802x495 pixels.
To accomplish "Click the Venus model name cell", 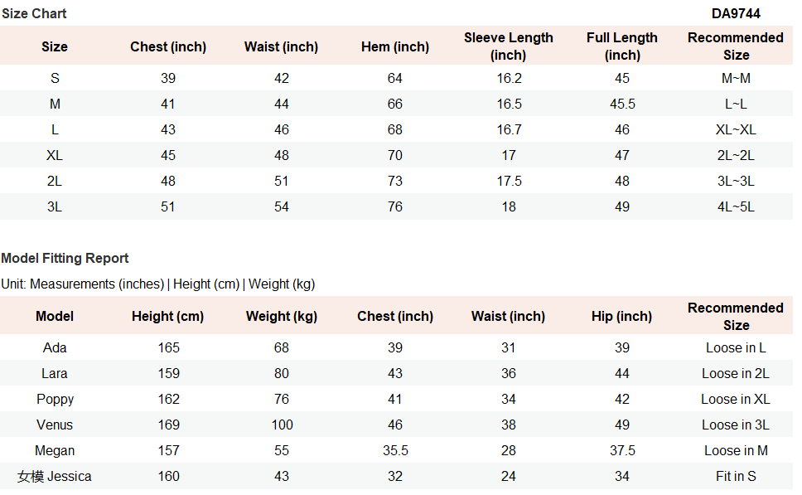I will (55, 425).
